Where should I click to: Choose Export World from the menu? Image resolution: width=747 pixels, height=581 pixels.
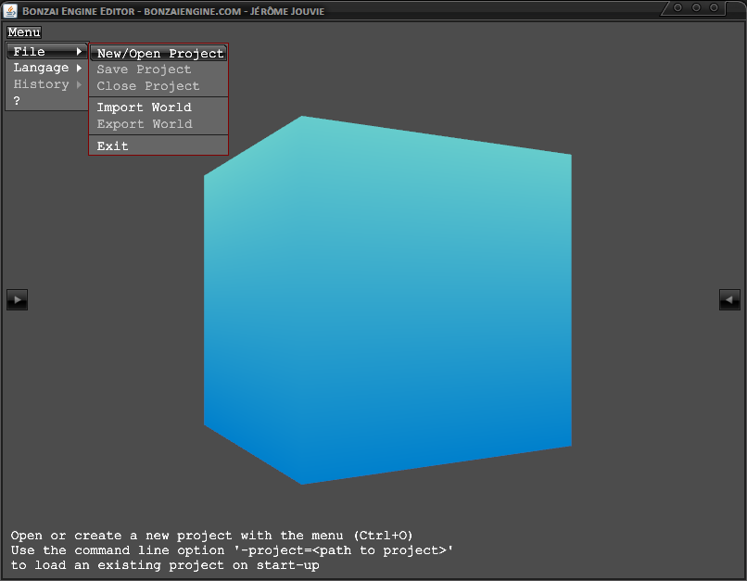(x=144, y=124)
